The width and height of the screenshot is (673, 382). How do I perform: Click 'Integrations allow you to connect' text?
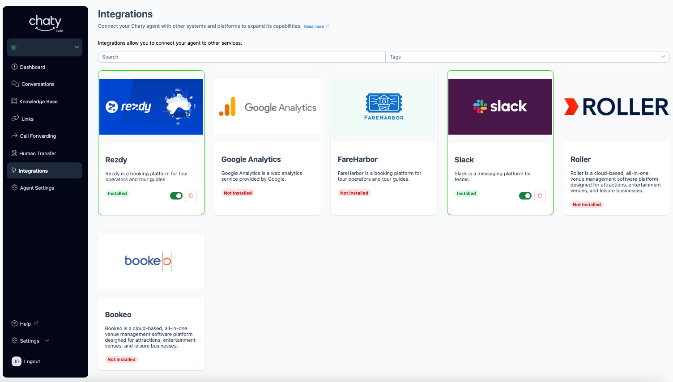tap(170, 43)
